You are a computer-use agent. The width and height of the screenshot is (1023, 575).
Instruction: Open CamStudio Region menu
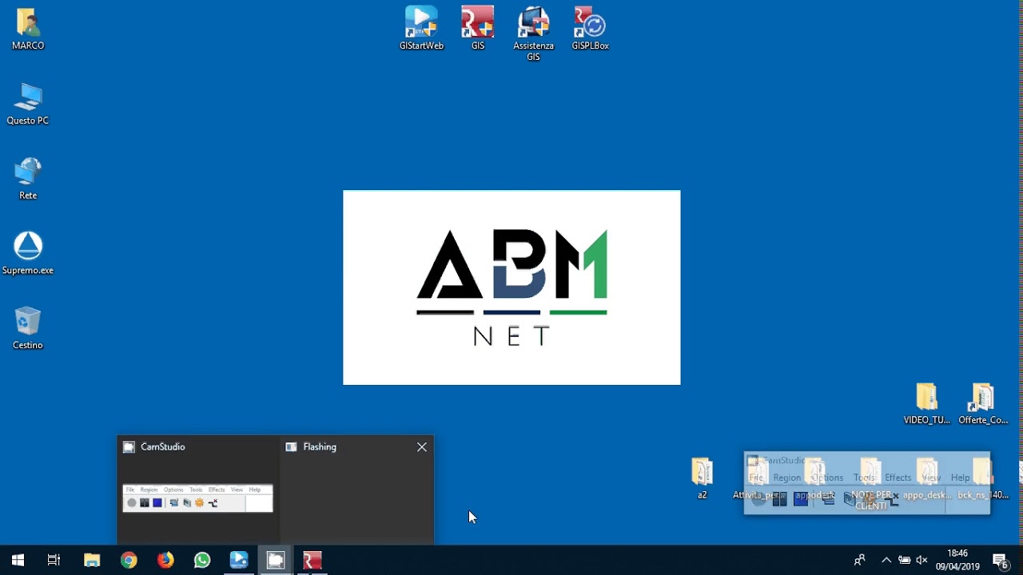[786, 478]
